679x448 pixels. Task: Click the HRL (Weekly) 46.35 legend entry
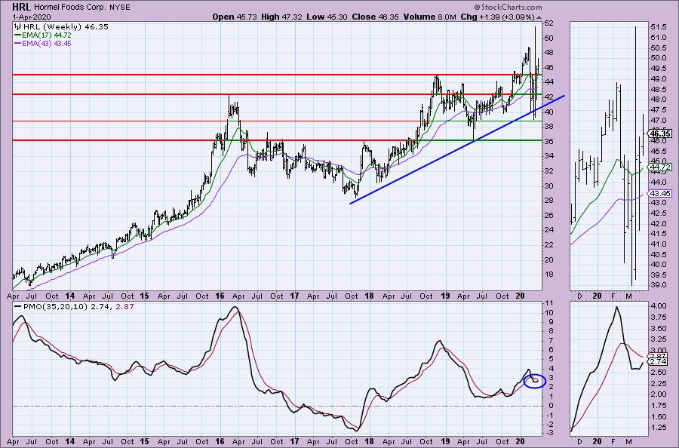point(65,27)
